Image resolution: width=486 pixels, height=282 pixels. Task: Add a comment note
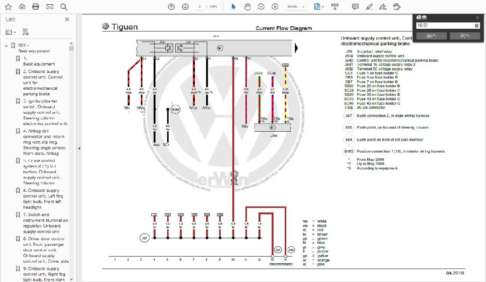355,6
